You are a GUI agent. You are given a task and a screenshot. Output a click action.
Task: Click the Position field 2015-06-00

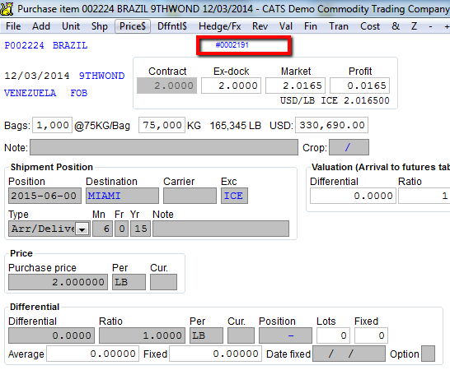(45, 196)
